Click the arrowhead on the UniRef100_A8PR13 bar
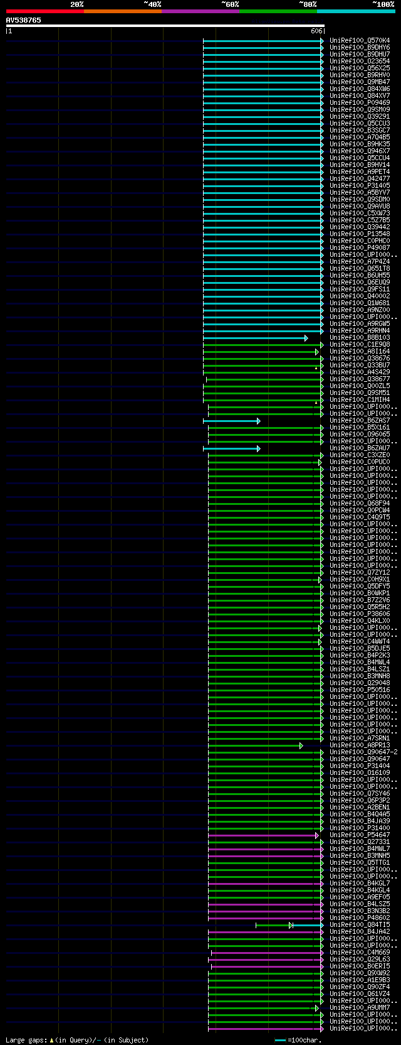This screenshot has height=1045, width=401. [x=301, y=745]
